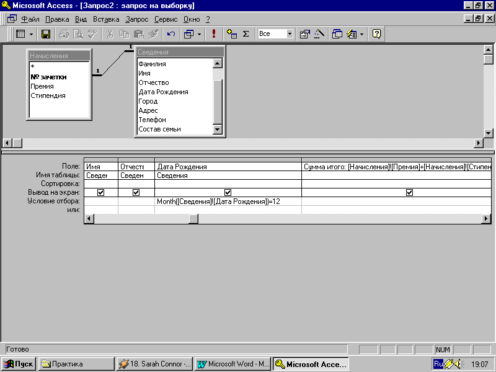Click the View mode datasheet icon
Image resolution: width=496 pixels, height=372 pixels.
tap(20, 34)
